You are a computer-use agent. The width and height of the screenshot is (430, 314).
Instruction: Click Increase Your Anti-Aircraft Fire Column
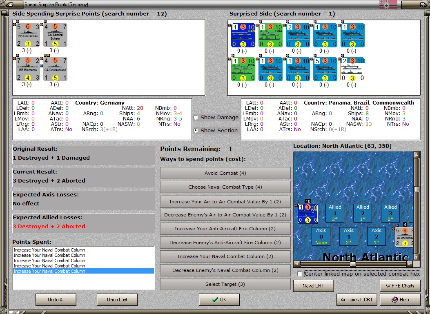tap(225, 229)
